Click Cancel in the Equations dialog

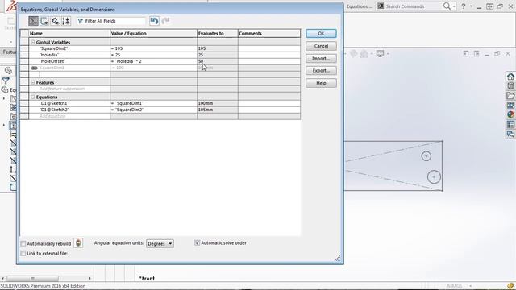click(321, 46)
